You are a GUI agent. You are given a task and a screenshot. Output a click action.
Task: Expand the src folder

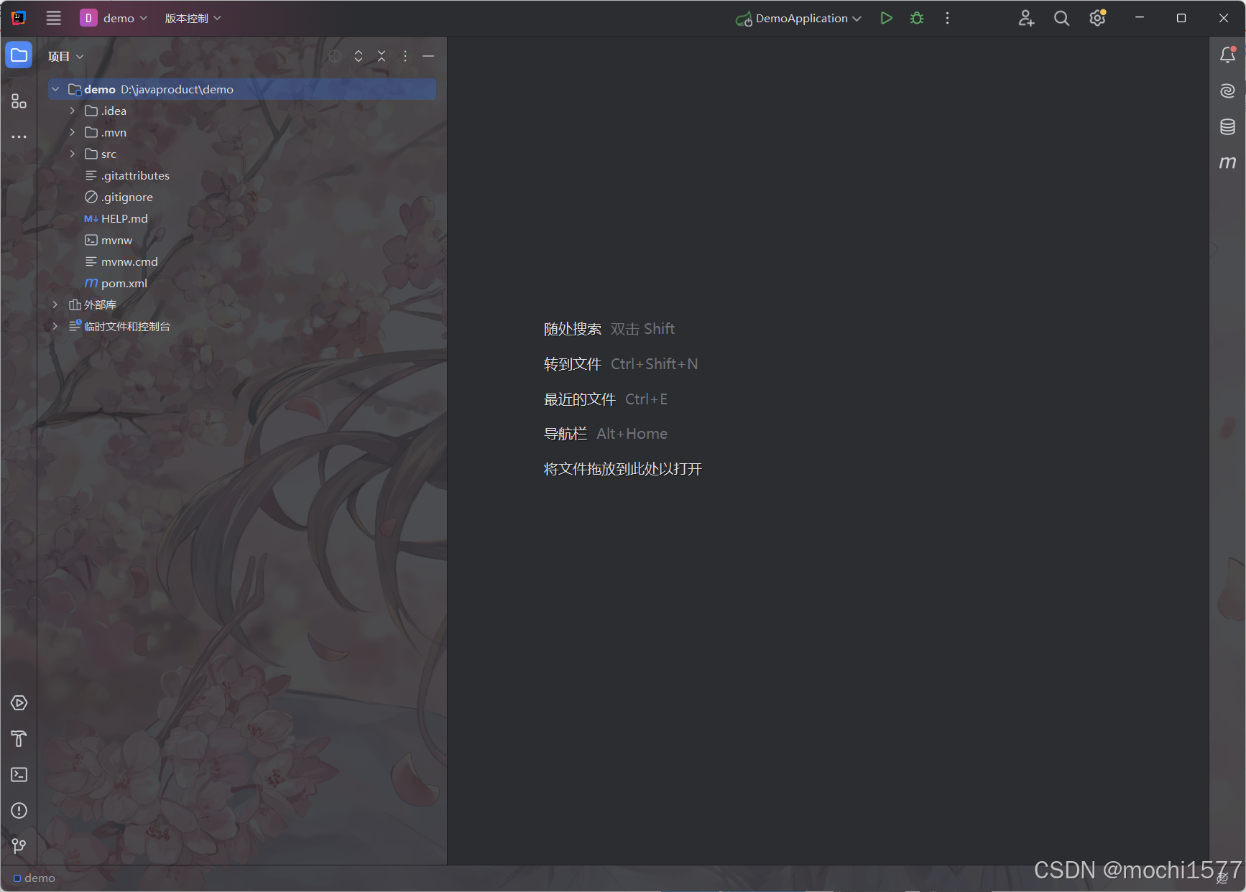pos(73,154)
